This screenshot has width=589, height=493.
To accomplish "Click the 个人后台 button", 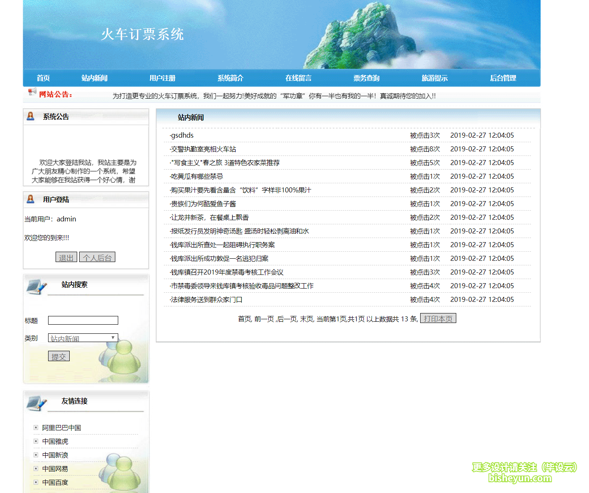I will point(97,257).
